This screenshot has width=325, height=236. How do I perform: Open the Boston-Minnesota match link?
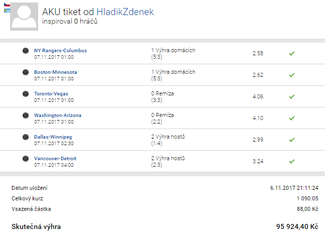click(55, 72)
